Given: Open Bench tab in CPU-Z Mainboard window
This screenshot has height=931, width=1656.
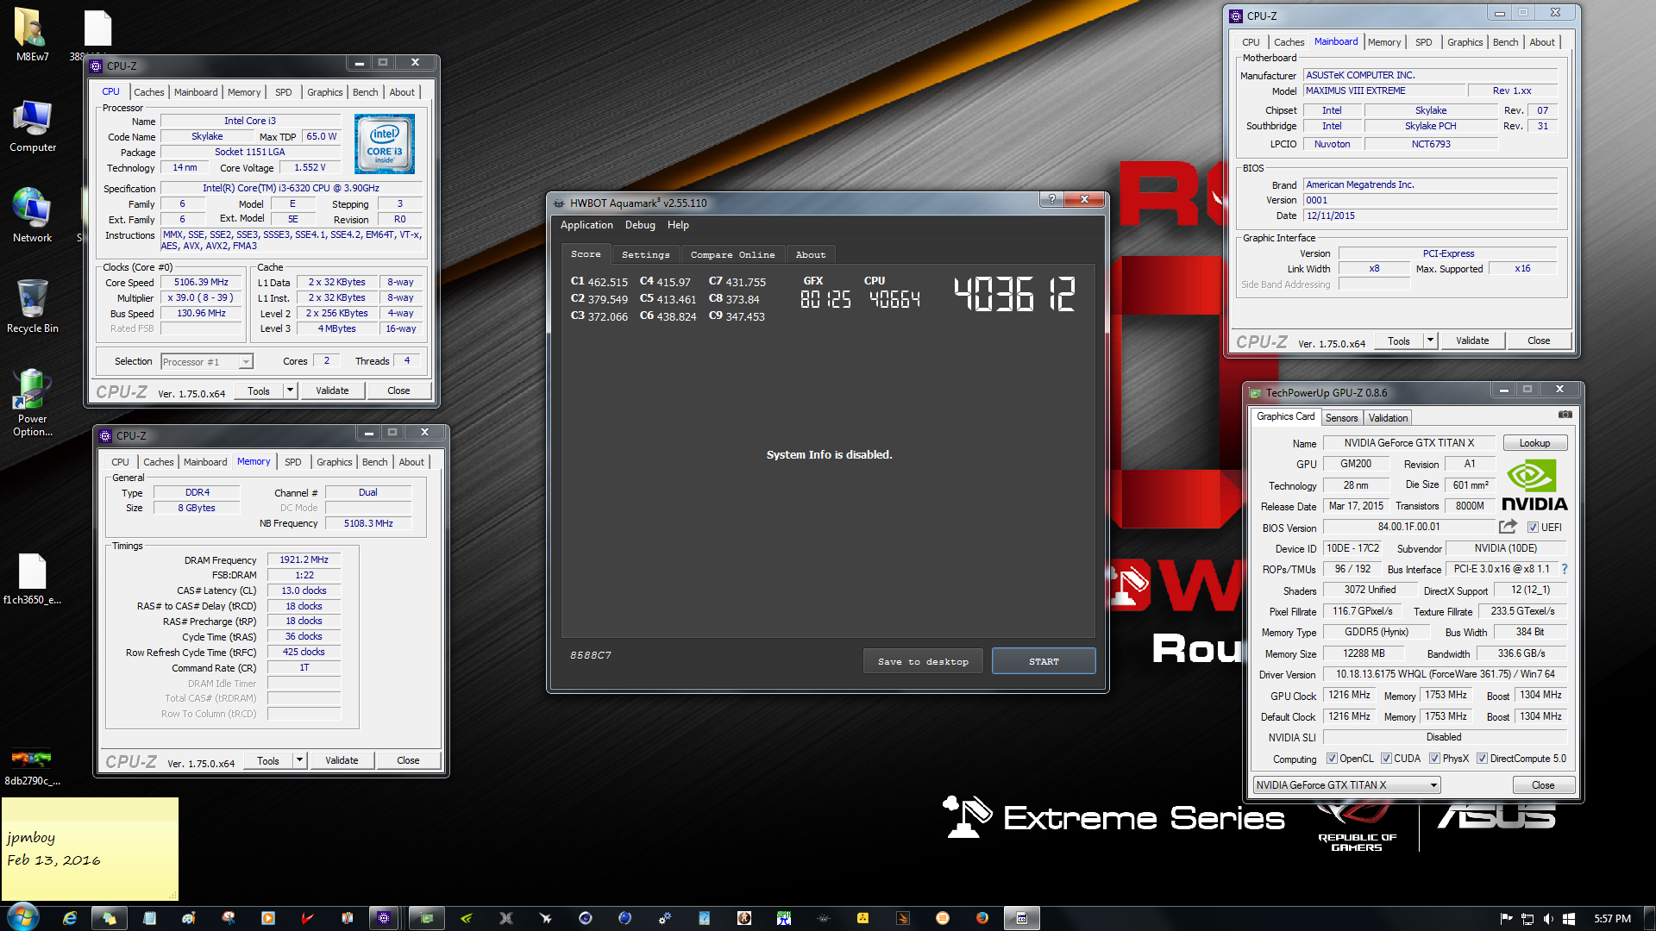Looking at the screenshot, I should point(1505,42).
